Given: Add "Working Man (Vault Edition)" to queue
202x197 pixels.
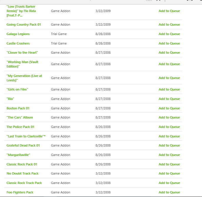Looking at the screenshot, I should click(x=169, y=64).
